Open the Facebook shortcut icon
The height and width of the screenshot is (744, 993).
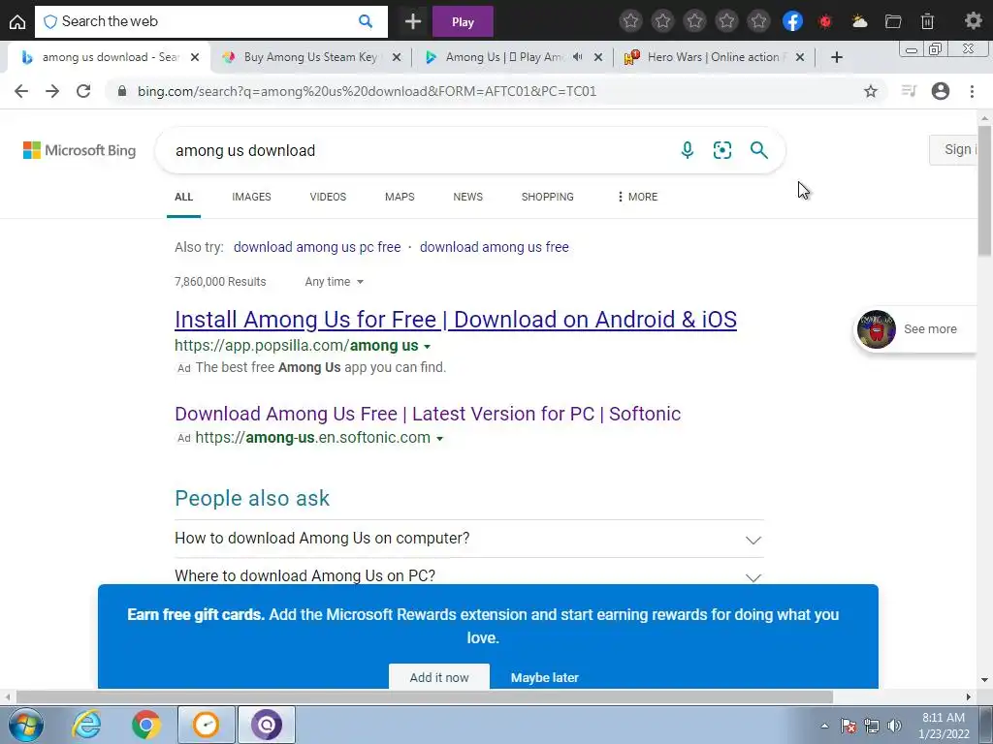[792, 21]
